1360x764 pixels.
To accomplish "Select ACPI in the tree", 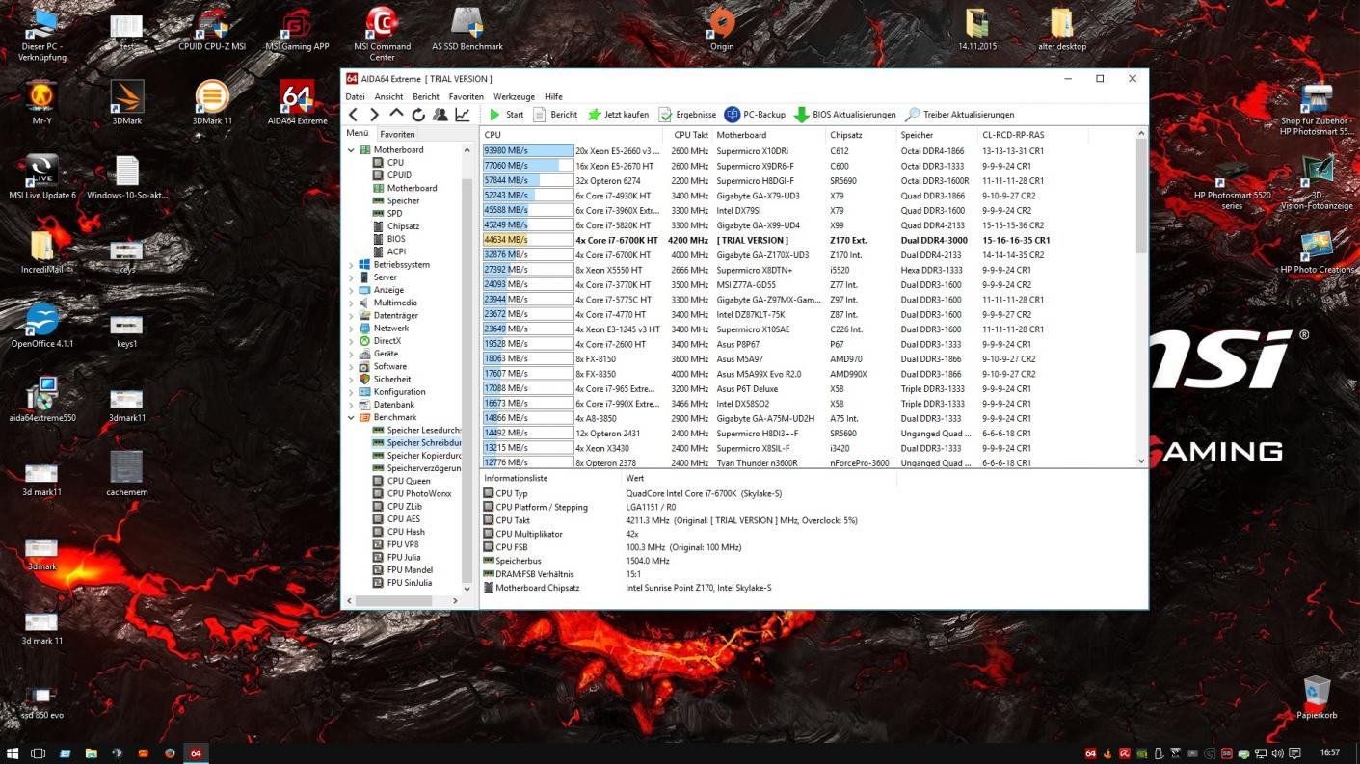I will (x=396, y=251).
